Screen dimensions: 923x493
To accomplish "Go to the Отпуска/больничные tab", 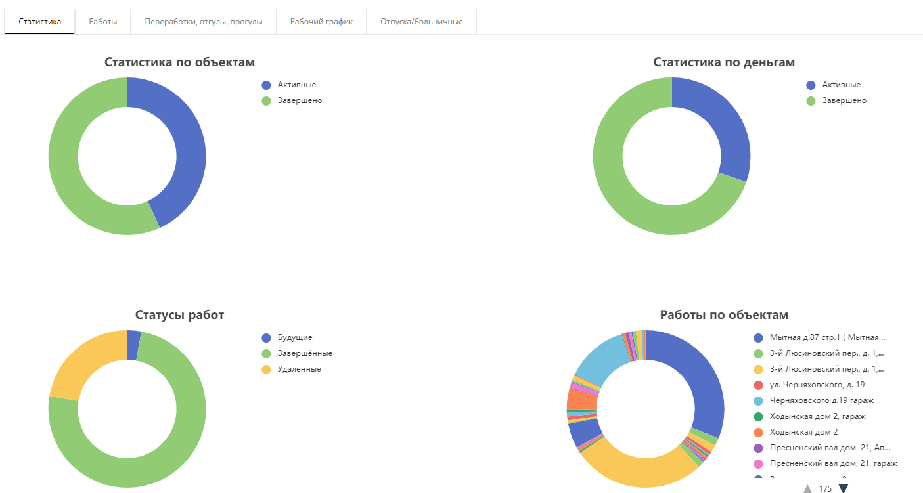I will coord(421,22).
